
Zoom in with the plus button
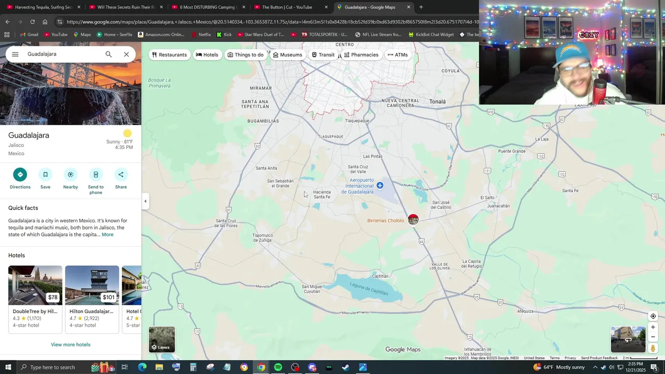point(653,327)
